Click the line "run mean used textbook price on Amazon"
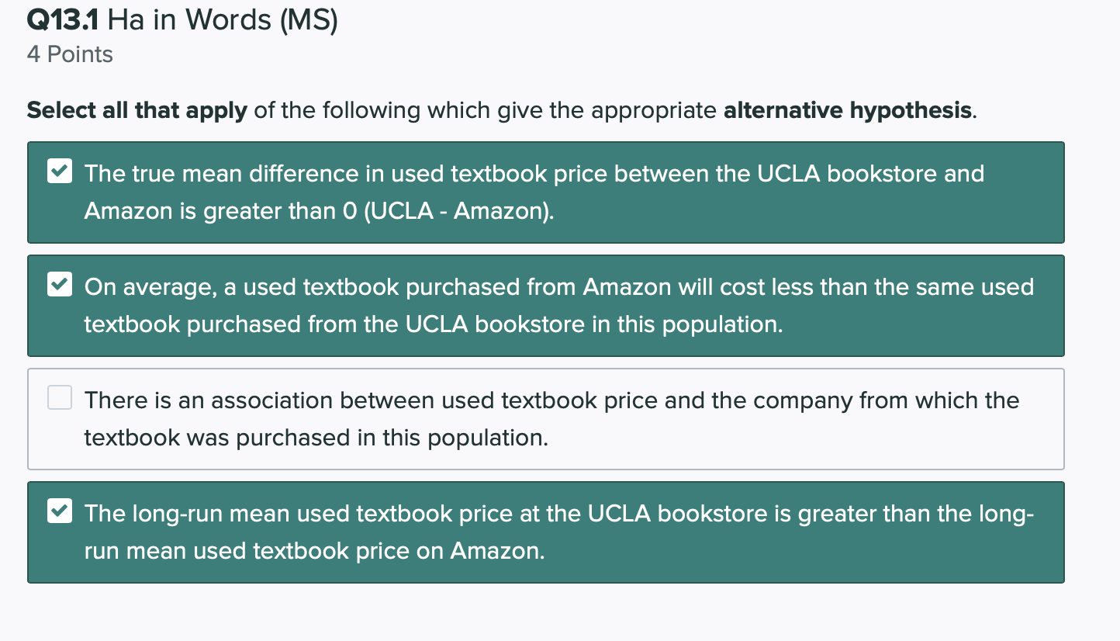Image resolution: width=1120 pixels, height=641 pixels. (314, 551)
